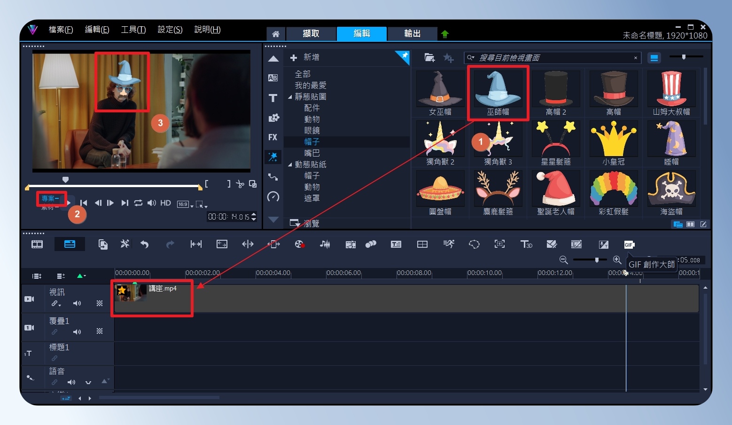The height and width of the screenshot is (425, 732).
Task: Open the FX filters library icon
Action: pos(273,137)
